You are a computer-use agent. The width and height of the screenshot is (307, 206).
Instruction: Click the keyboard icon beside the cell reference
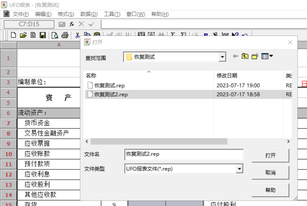coord(62,25)
